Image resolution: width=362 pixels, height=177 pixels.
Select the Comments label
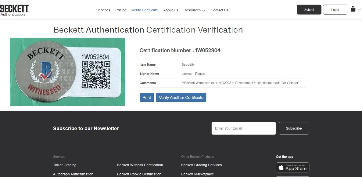148,83
